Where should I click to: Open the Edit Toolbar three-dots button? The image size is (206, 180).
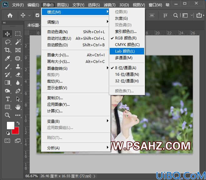pyautogui.click(x=18, y=115)
